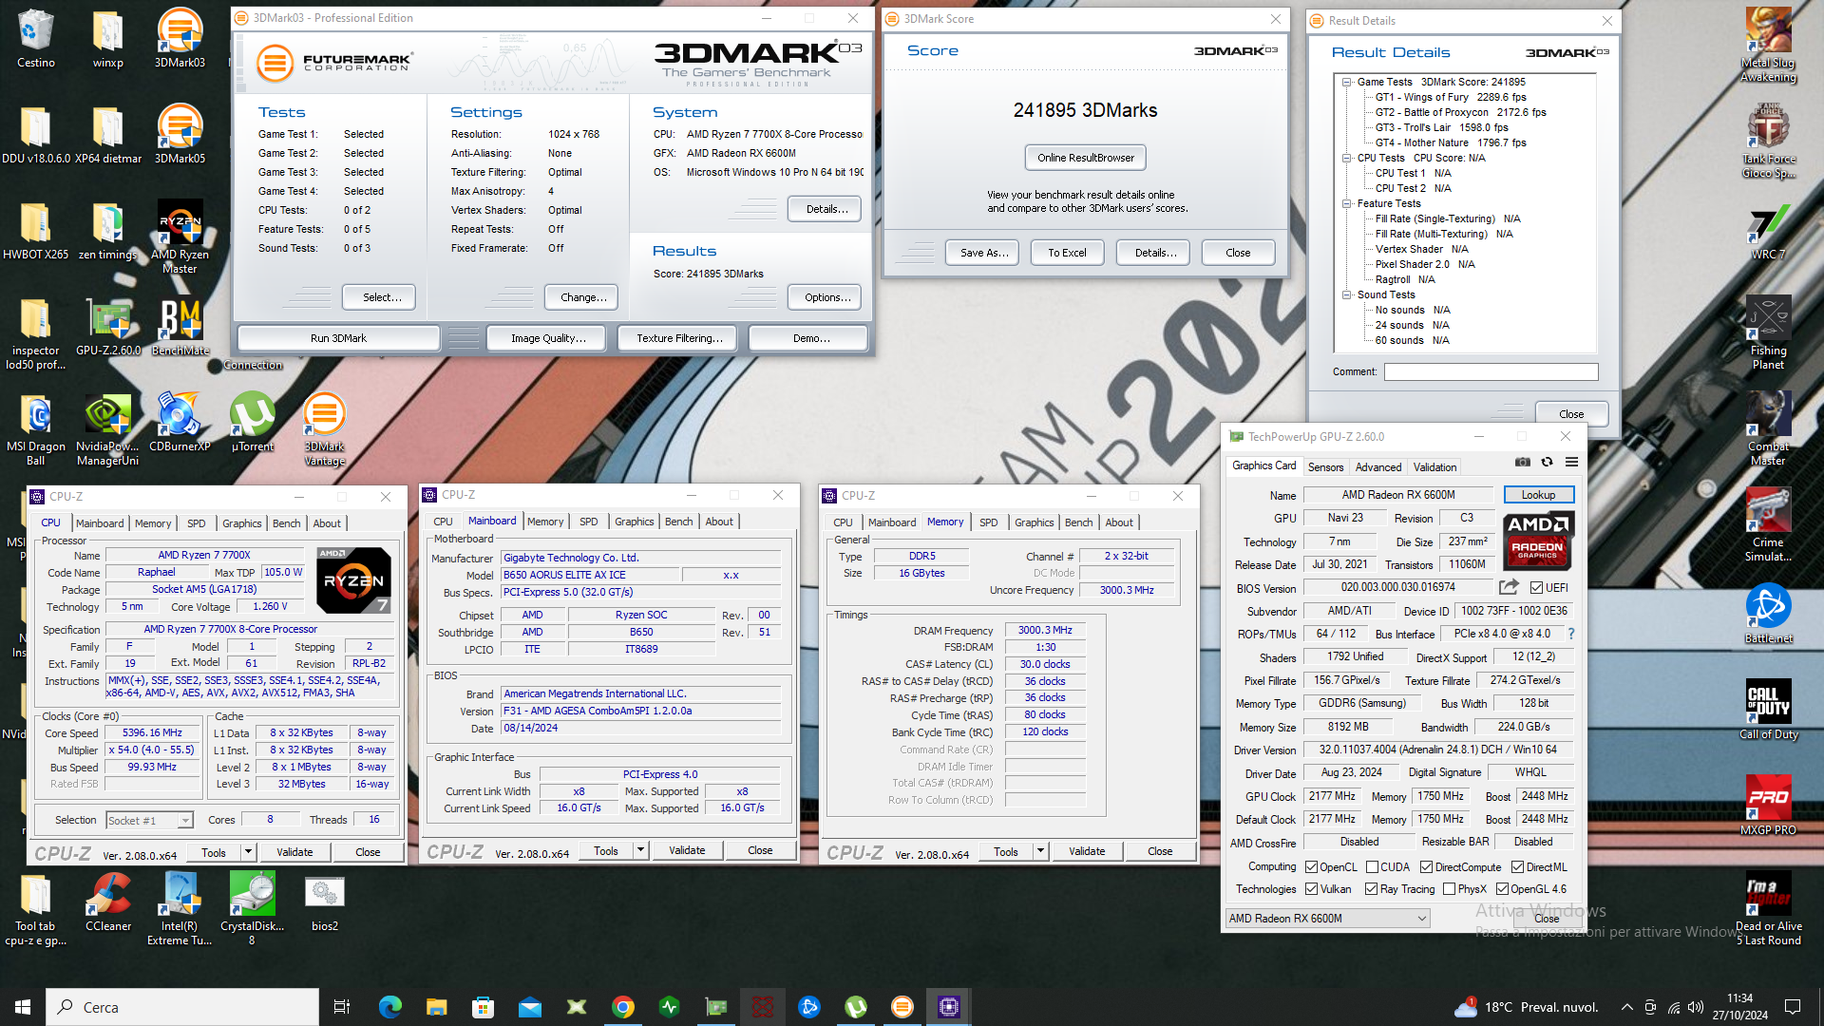Screen dimensions: 1824x1026
Task: Collapse the CPU Tests tree node
Action: click(1346, 158)
